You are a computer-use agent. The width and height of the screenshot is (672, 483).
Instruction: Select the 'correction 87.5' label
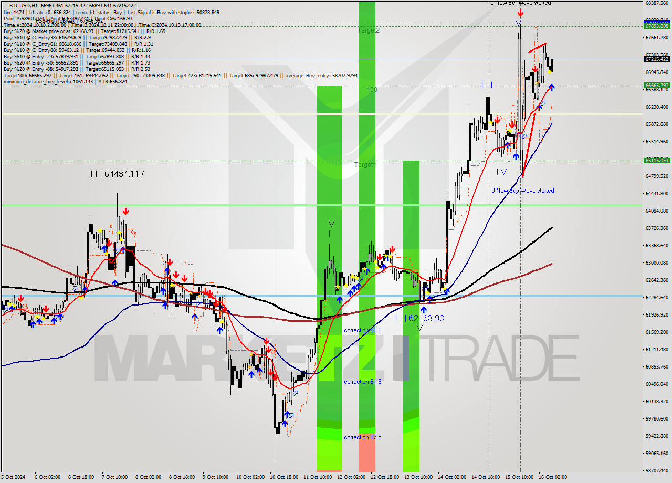[x=363, y=437]
